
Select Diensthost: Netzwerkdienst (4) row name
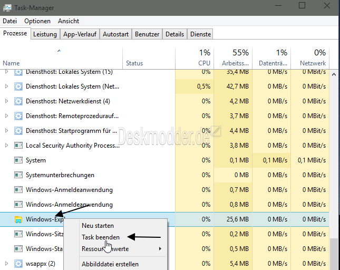click(68, 101)
